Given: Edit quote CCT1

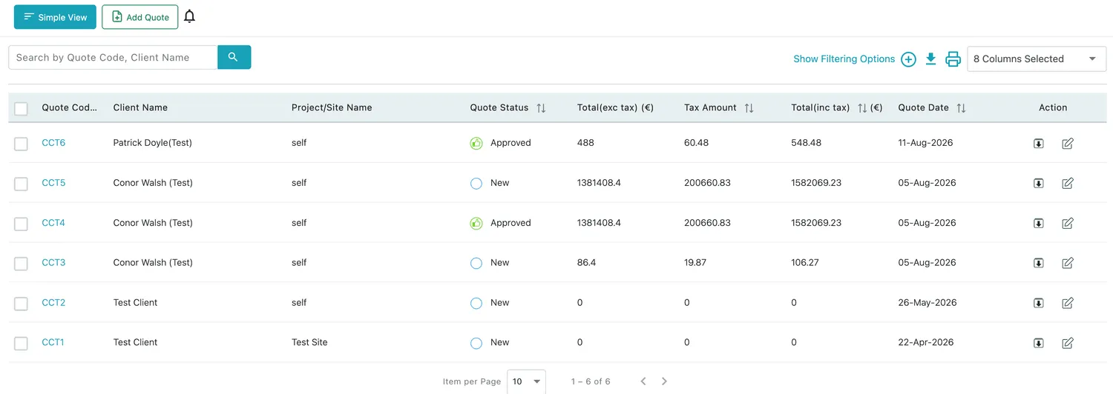Looking at the screenshot, I should [1068, 343].
